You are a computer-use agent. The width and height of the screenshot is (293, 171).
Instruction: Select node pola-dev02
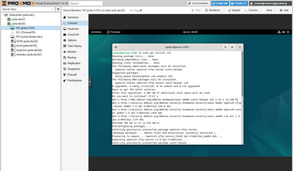(19, 24)
